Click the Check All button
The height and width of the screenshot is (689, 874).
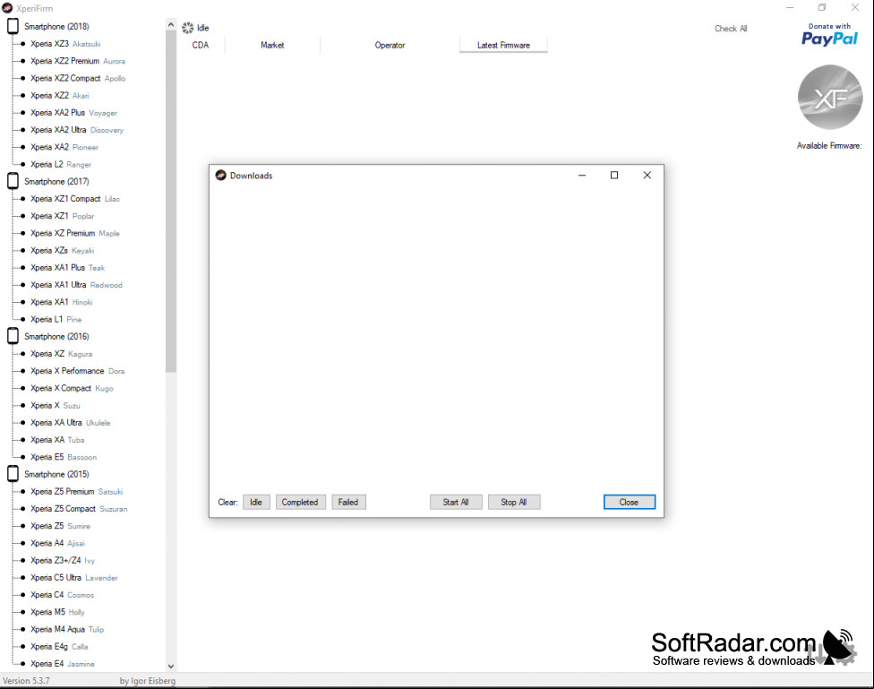731,29
